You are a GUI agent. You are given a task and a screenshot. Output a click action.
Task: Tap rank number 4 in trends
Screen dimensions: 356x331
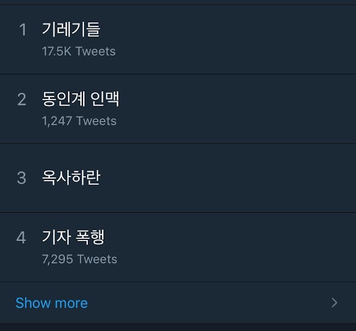[x=21, y=238]
